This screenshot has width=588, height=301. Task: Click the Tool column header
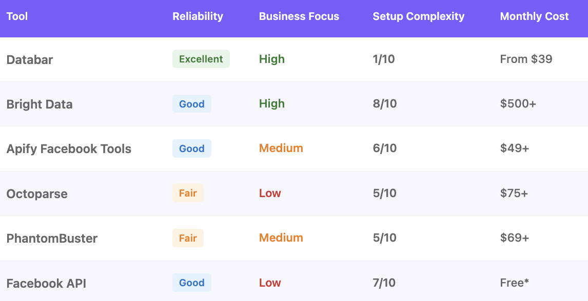17,16
